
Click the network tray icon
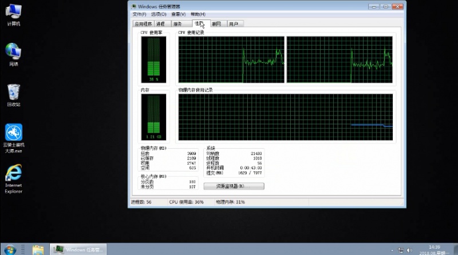401,250
